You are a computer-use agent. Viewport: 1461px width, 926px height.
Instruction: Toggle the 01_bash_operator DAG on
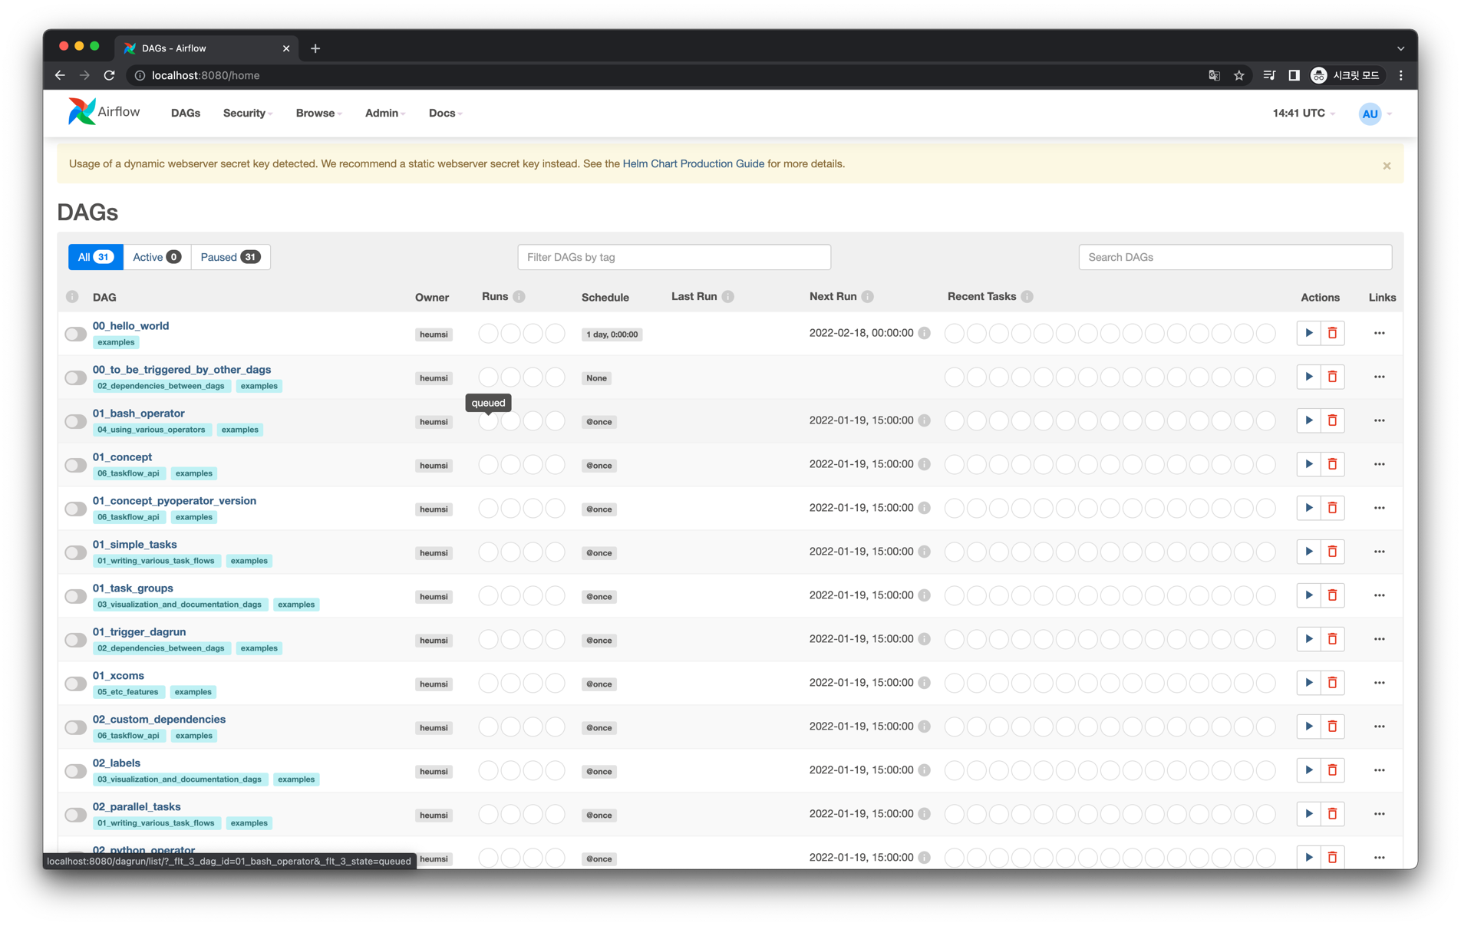pyautogui.click(x=75, y=422)
